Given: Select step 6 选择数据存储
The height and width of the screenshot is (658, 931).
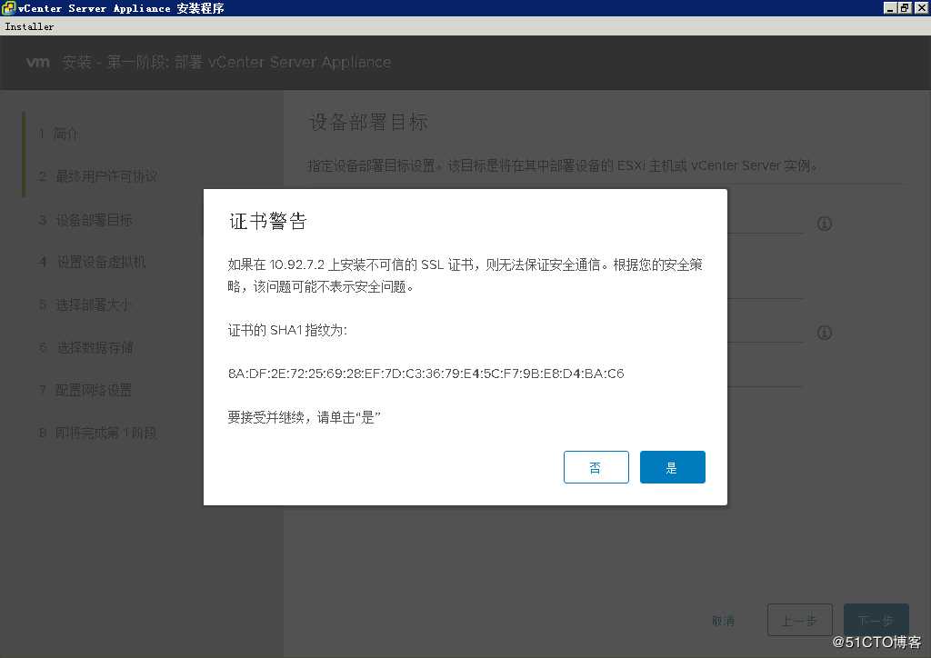Looking at the screenshot, I should click(x=86, y=348).
